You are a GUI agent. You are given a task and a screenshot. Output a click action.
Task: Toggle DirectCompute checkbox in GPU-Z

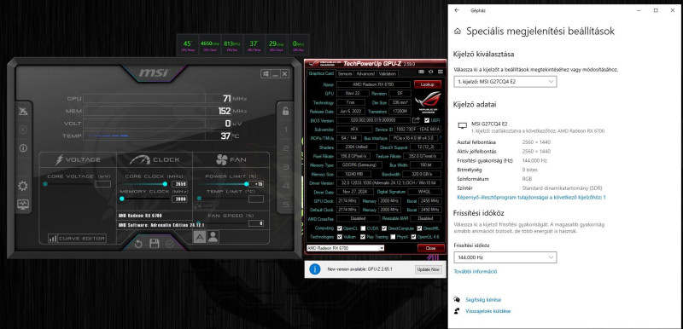pyautogui.click(x=384, y=228)
